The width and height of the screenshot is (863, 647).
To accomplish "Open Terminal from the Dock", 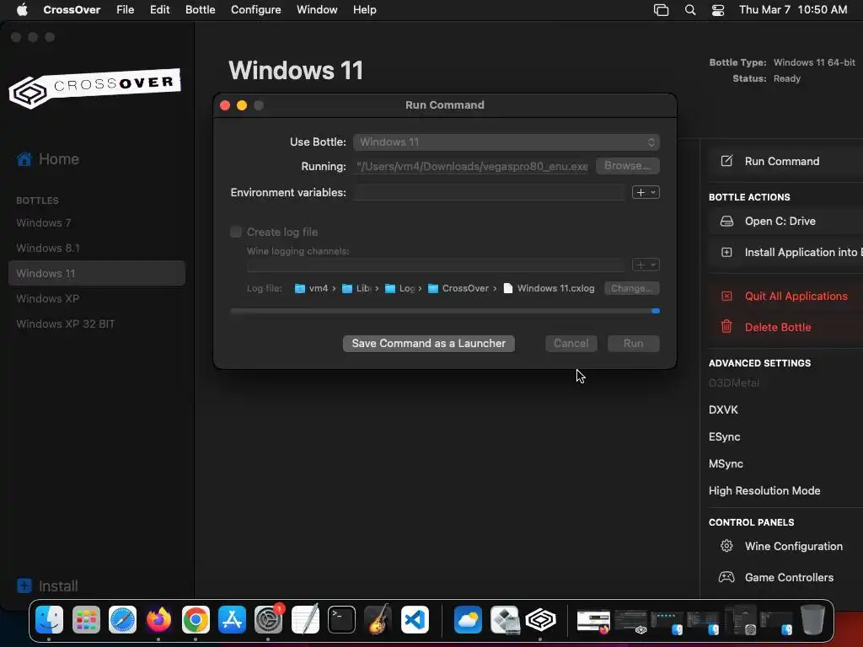I will click(x=341, y=620).
